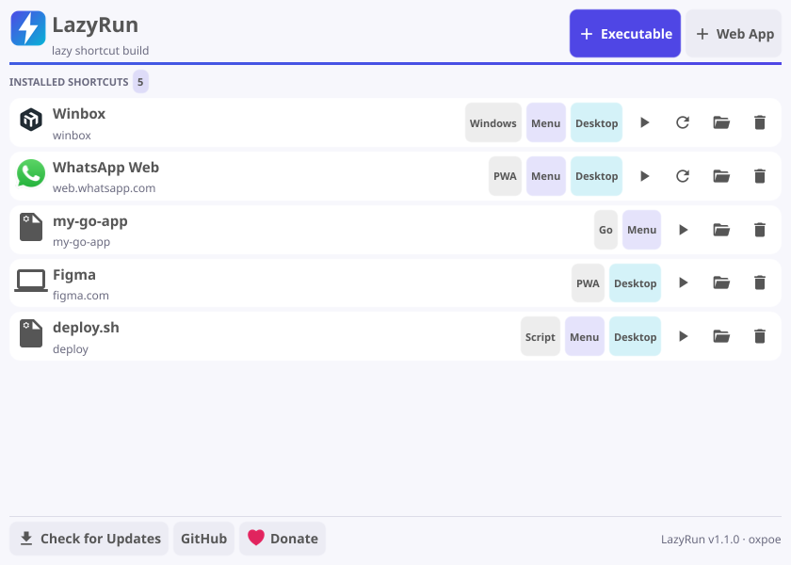Click the installed shortcuts count badge 5
791x565 pixels.
pos(140,82)
